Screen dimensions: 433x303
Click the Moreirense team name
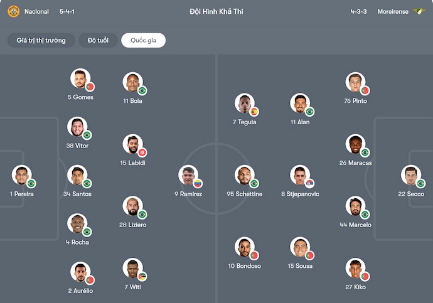(x=393, y=11)
